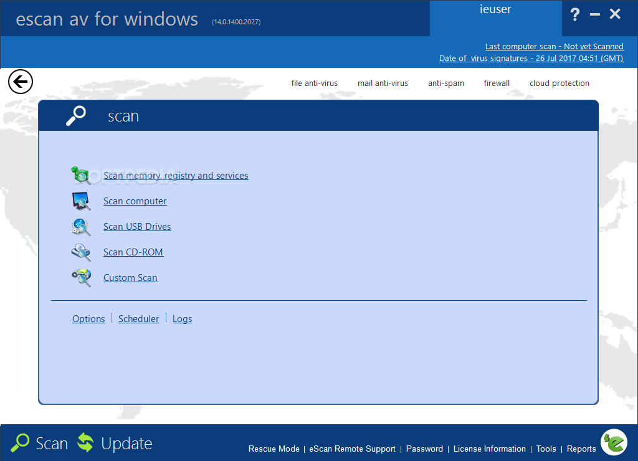Click the scan panel heading text
The width and height of the screenshot is (638, 461).
[x=123, y=116]
